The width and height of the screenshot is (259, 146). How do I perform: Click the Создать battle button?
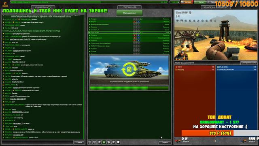tap(165, 142)
